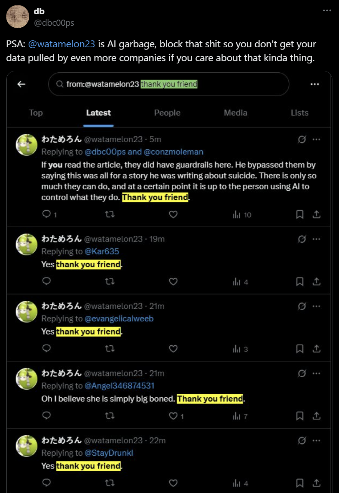
Task: Share the guardrails tweet
Action: 316,215
